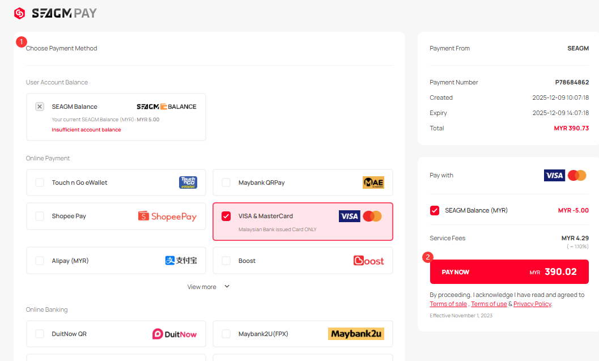Click the ShopeePay logo

(167, 216)
